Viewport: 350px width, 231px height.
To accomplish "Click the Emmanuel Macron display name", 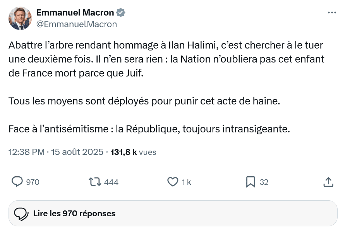I will pyautogui.click(x=75, y=12).
